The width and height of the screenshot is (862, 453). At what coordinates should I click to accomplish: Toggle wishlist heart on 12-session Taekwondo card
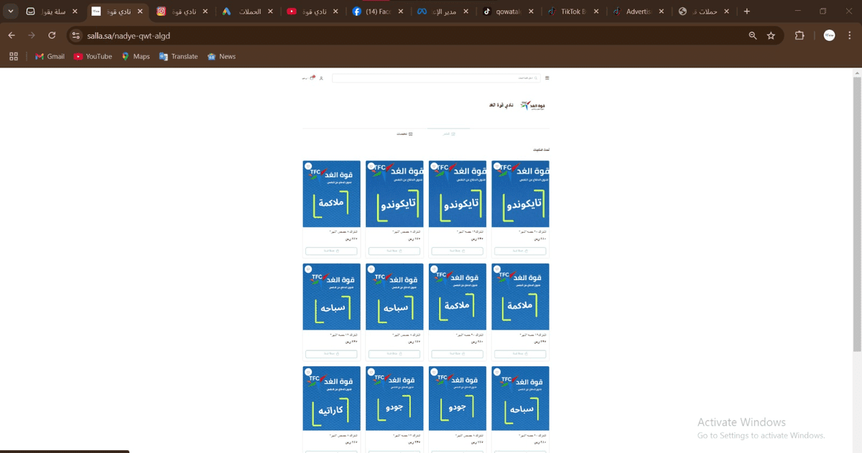[x=434, y=166]
